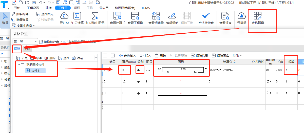This screenshot has width=304, height=133.
Task: Open the 开始 ribbon tab
Action: 17,8
